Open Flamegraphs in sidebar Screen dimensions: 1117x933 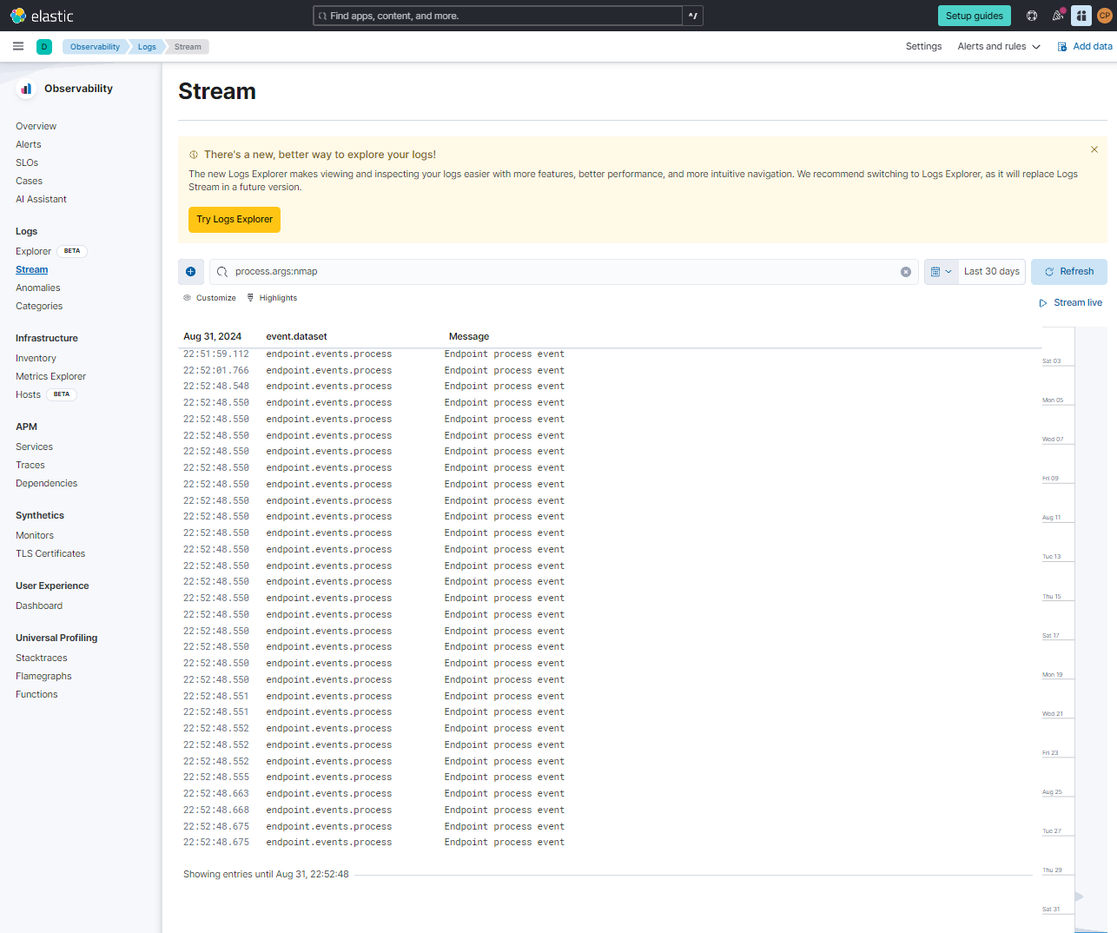click(43, 677)
